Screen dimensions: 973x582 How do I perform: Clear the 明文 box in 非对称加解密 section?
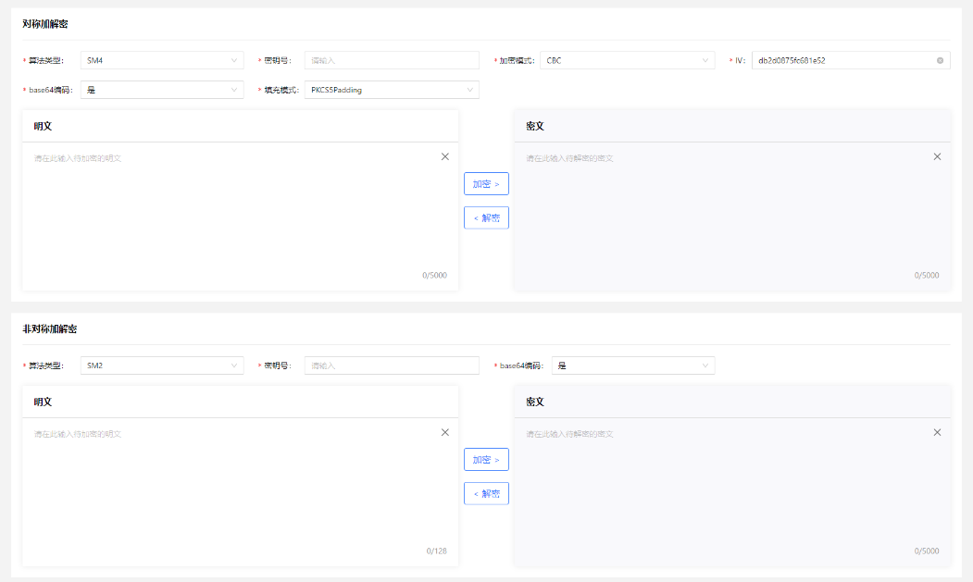pyautogui.click(x=445, y=433)
